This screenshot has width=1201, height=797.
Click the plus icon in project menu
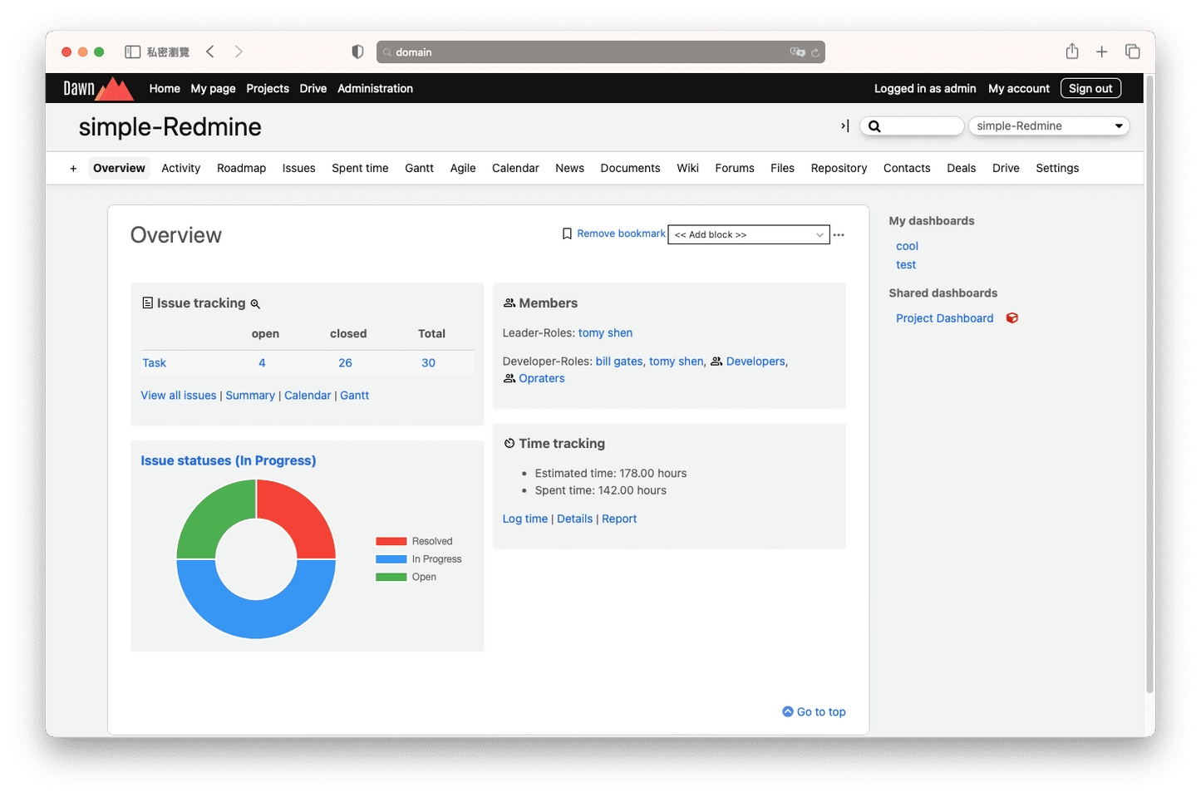pos(73,169)
